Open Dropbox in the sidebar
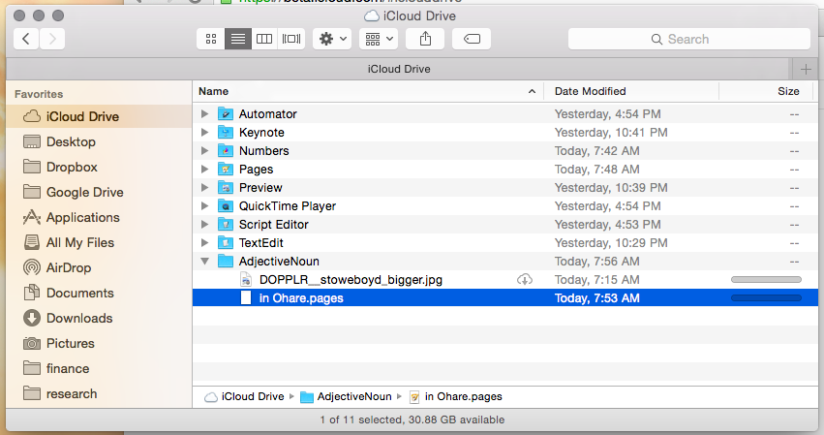 (100, 167)
